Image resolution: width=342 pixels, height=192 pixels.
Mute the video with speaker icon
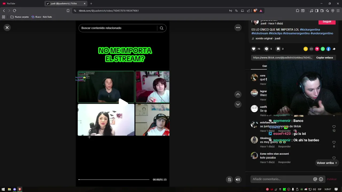click(x=238, y=179)
